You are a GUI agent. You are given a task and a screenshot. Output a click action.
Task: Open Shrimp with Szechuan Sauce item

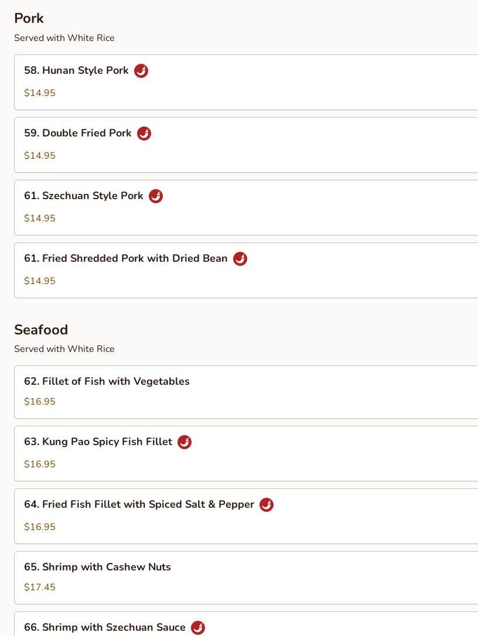(x=105, y=628)
